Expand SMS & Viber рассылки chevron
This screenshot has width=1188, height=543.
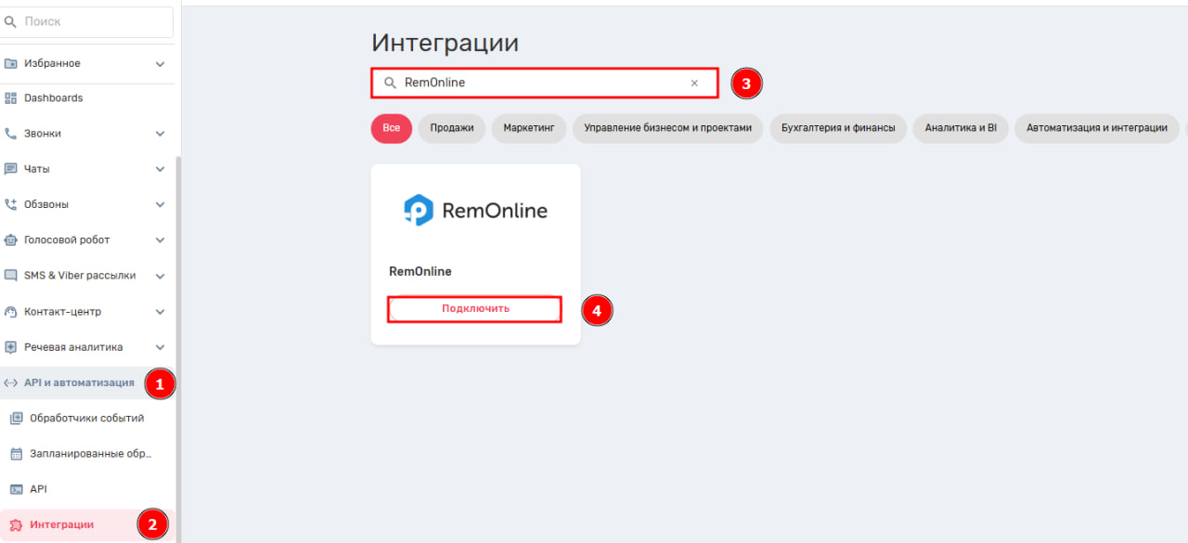(x=160, y=277)
